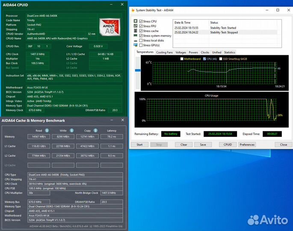Click CPU Clock 1407.0 MHz value in CPUID
293x231 pixels.
click(x=38, y=54)
